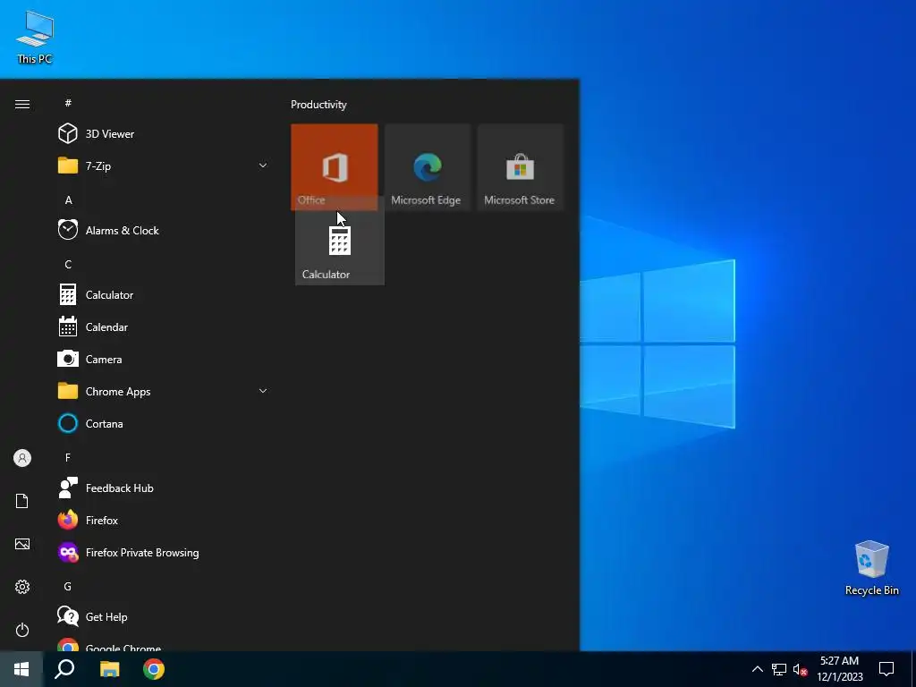
Task: Open the clock showing 5:27 AM
Action: click(x=839, y=669)
